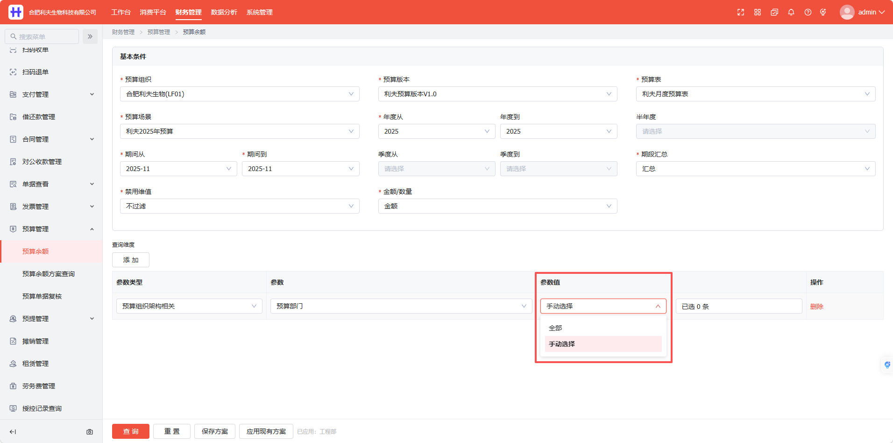The width and height of the screenshot is (893, 443).
Task: Click the collapse-menu arrow at sidebar bottom
Action: (13, 432)
